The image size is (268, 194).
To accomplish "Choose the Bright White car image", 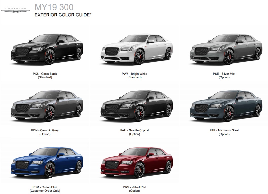I will (137, 48).
